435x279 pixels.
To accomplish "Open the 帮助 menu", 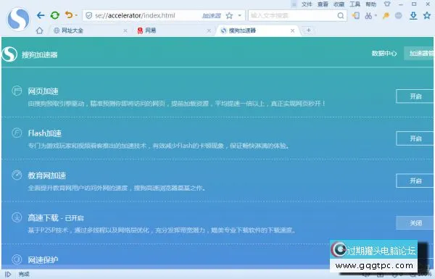I will 371,4.
